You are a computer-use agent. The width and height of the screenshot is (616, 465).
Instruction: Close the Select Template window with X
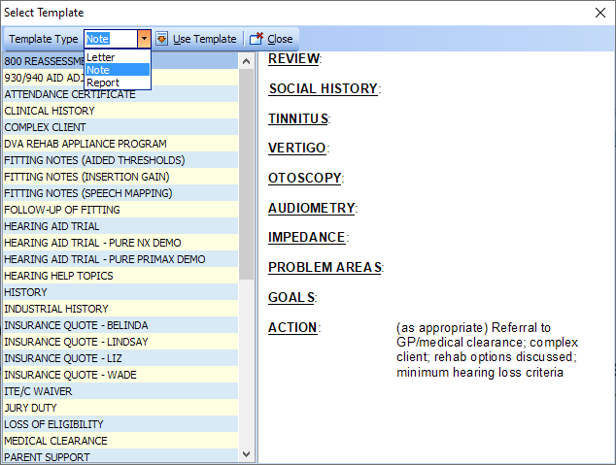click(x=599, y=13)
